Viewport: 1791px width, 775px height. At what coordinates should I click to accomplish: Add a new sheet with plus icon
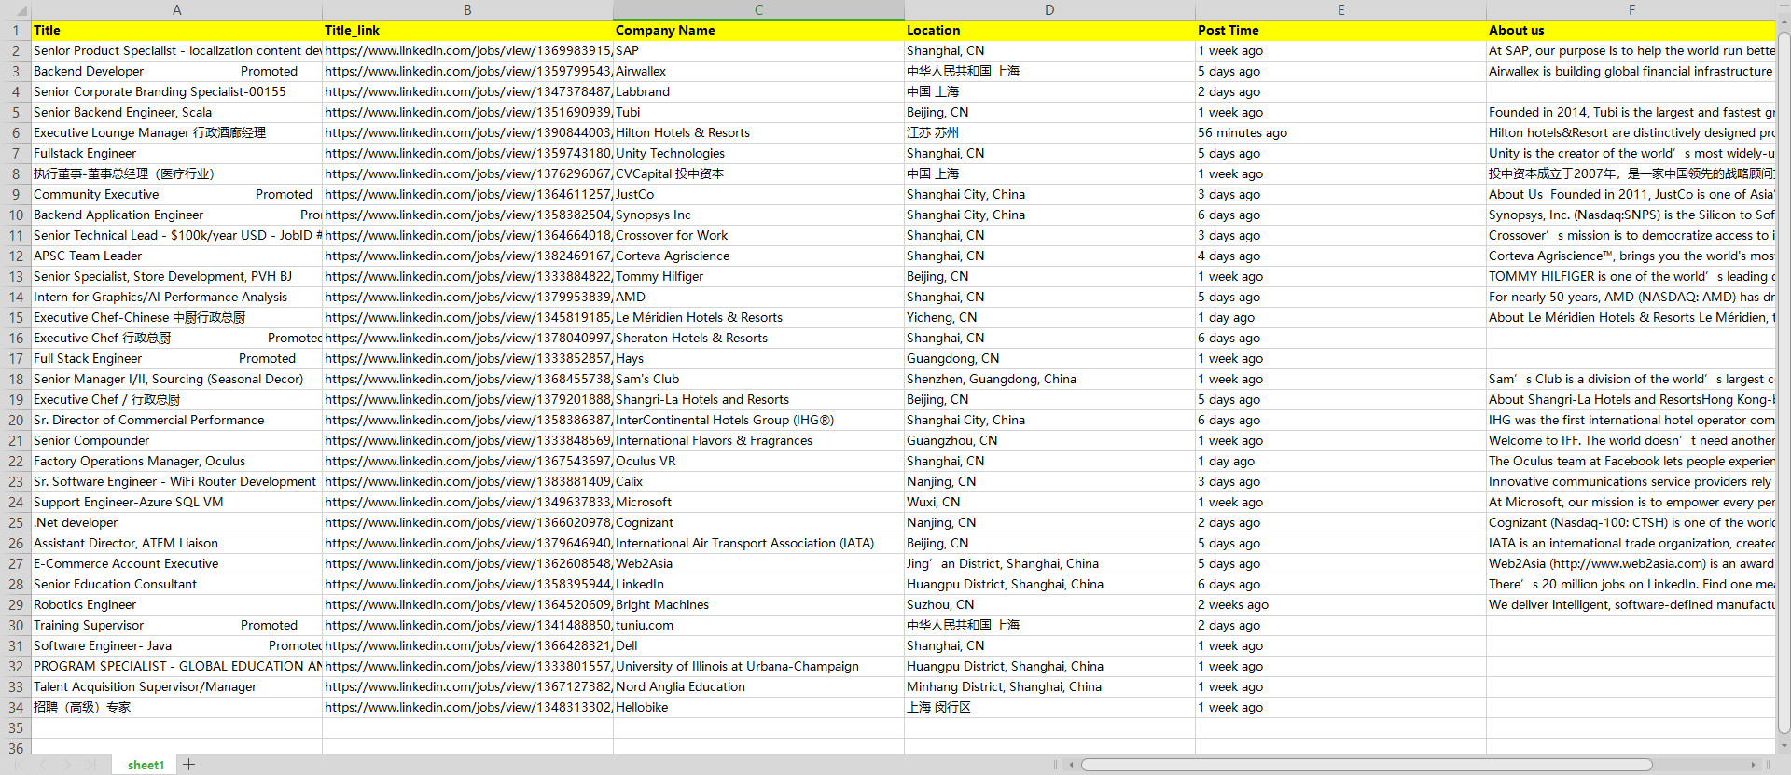188,765
